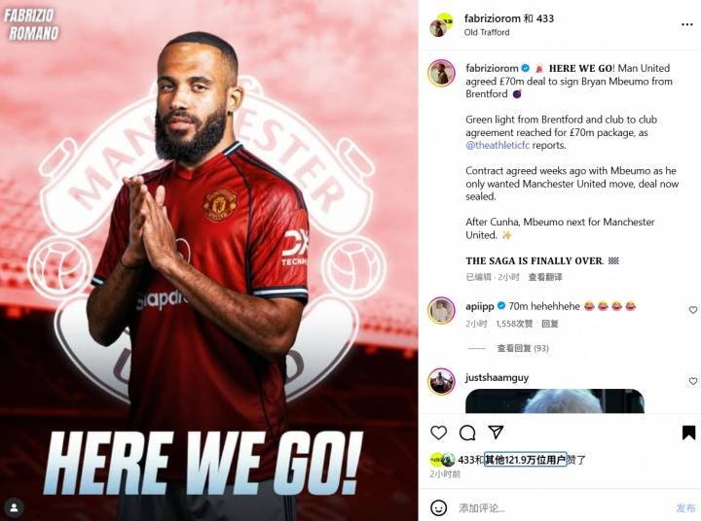Expand the 93 replies under apiipp comment
The width and height of the screenshot is (701, 521).
click(x=523, y=348)
